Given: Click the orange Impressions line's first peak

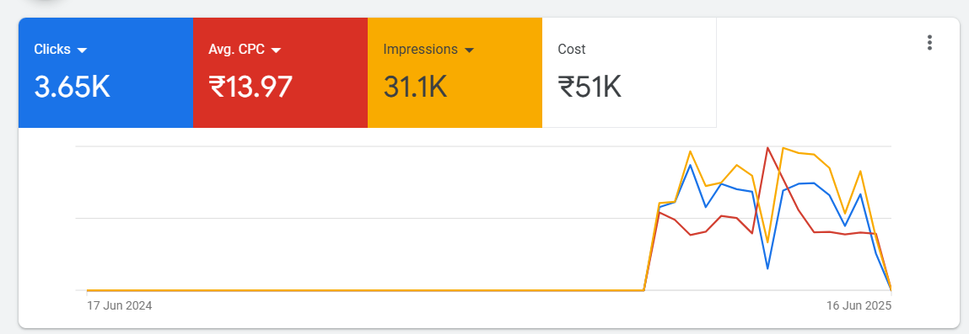Looking at the screenshot, I should [691, 151].
